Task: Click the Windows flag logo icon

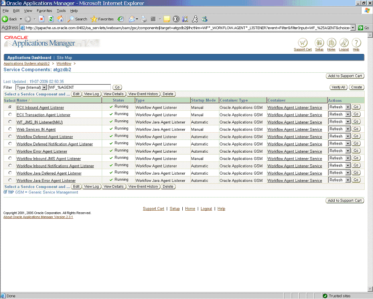Action: (367, 10)
